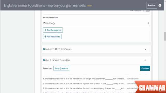
Task: Click the quiz checkbox icon beside Verb Tenses Quiz
Action: point(53,60)
